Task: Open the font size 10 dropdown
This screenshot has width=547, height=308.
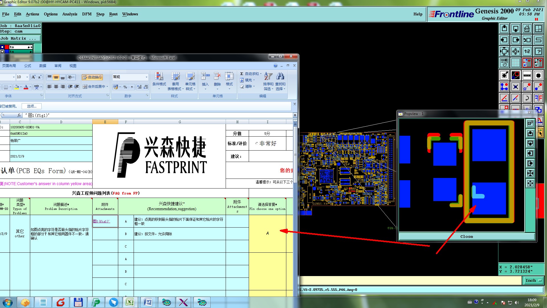Action: [x=27, y=77]
